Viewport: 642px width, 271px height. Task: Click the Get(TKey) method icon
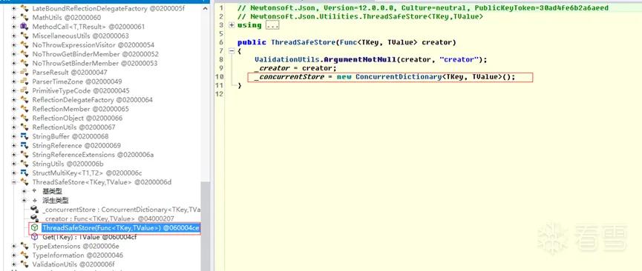tap(35, 237)
